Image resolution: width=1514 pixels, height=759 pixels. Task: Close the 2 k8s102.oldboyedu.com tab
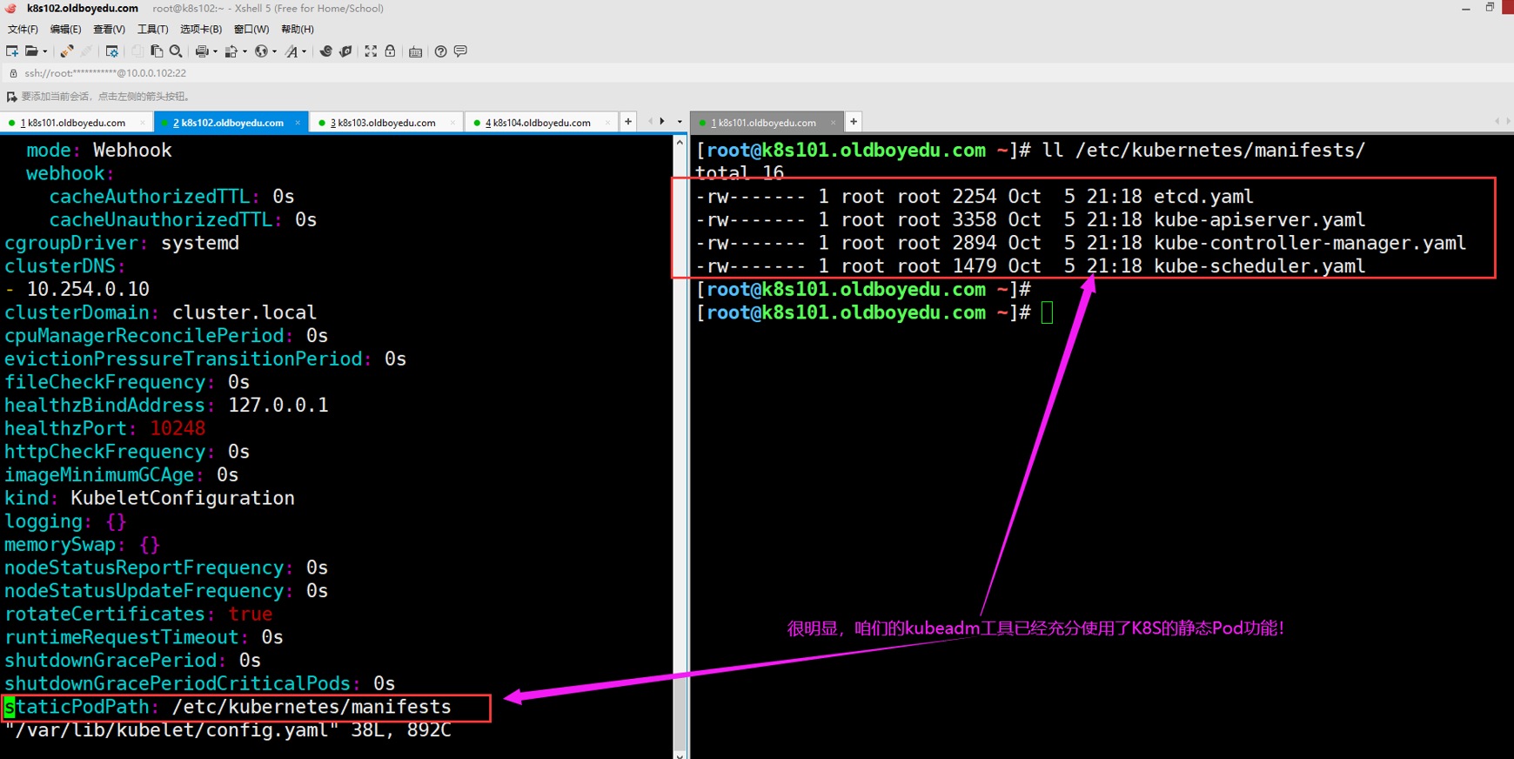pos(298,123)
